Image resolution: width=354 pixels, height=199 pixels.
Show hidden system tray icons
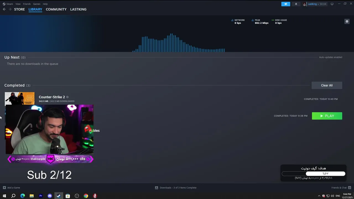[319, 196]
